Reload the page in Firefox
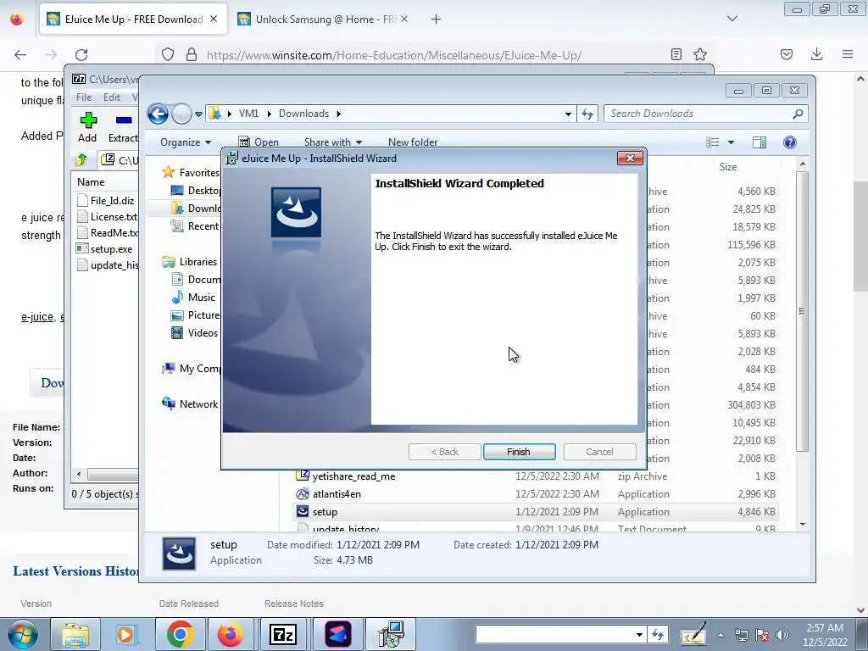 pos(81,54)
